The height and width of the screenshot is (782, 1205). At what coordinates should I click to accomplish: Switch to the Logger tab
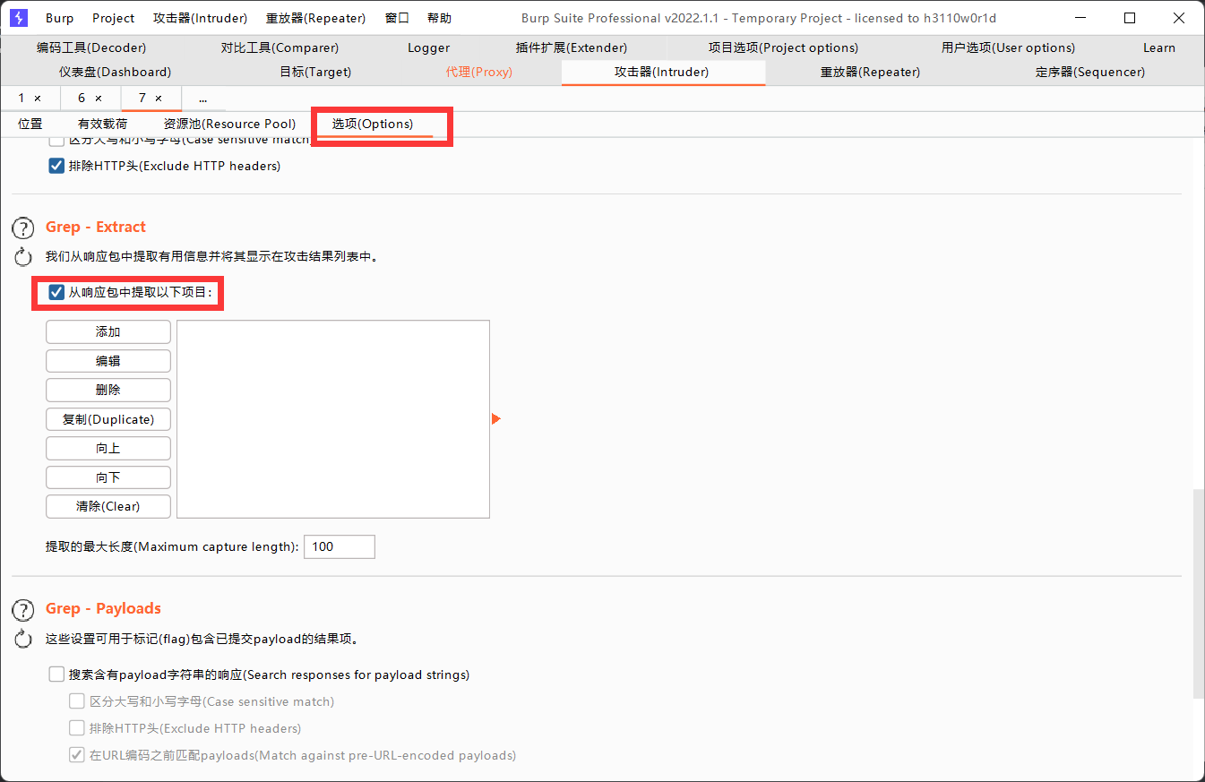[429, 48]
